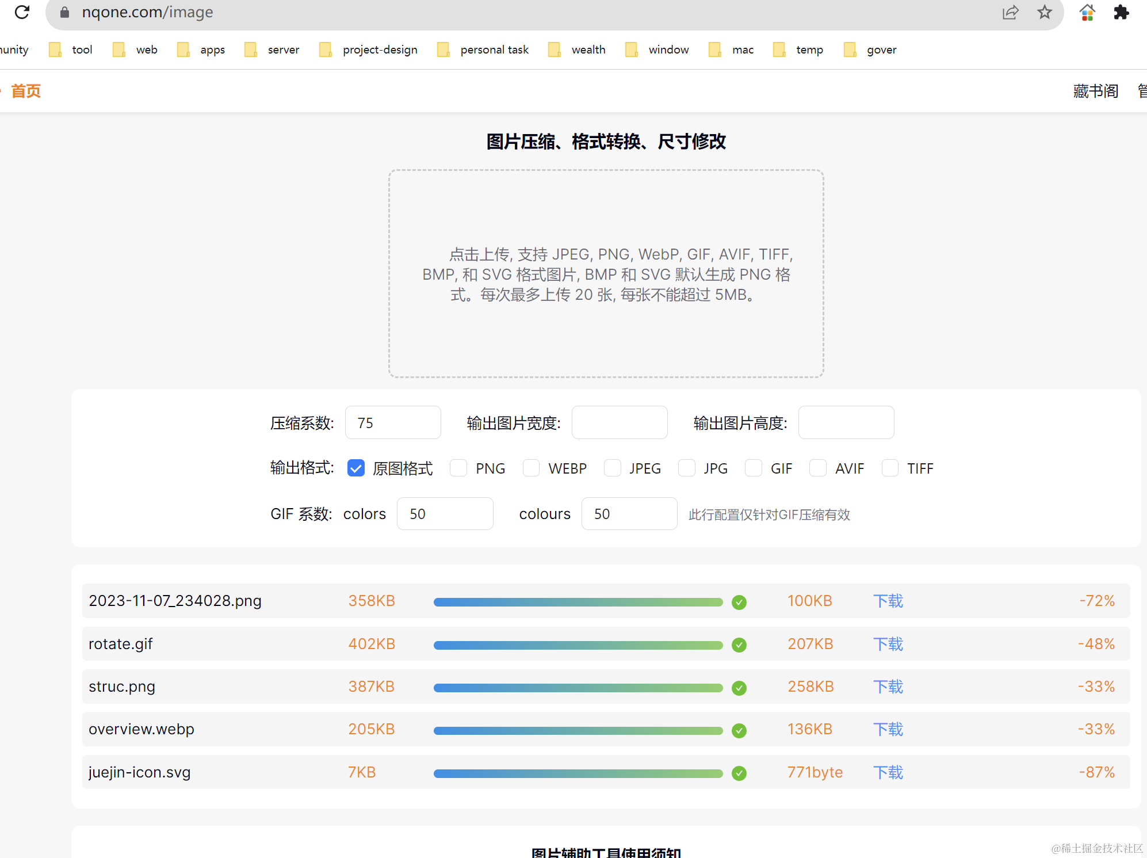Click the lock icon in the address bar
Screen dimensions: 1147x858
[x=64, y=12]
